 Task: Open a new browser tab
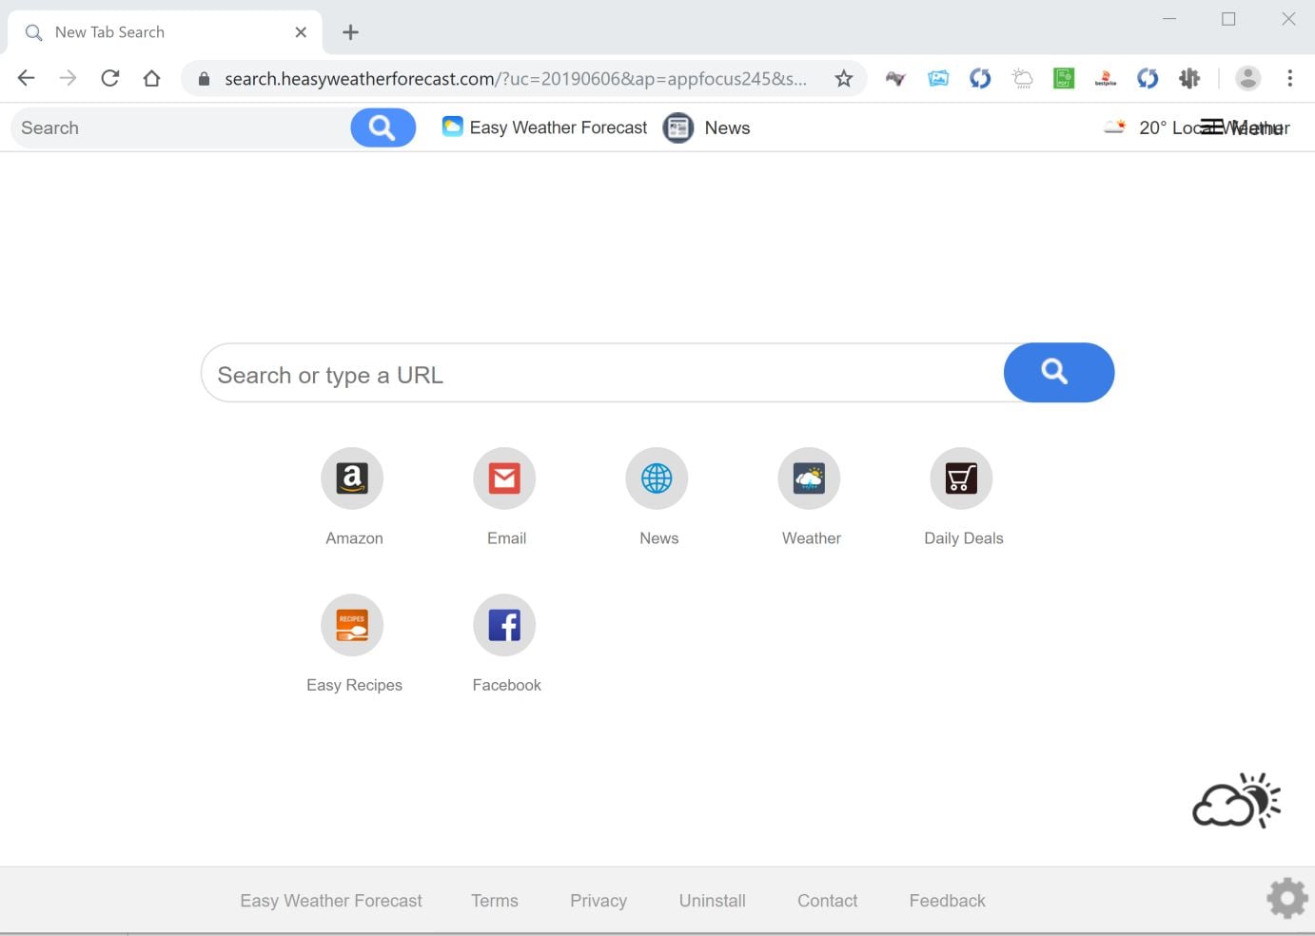(x=350, y=32)
